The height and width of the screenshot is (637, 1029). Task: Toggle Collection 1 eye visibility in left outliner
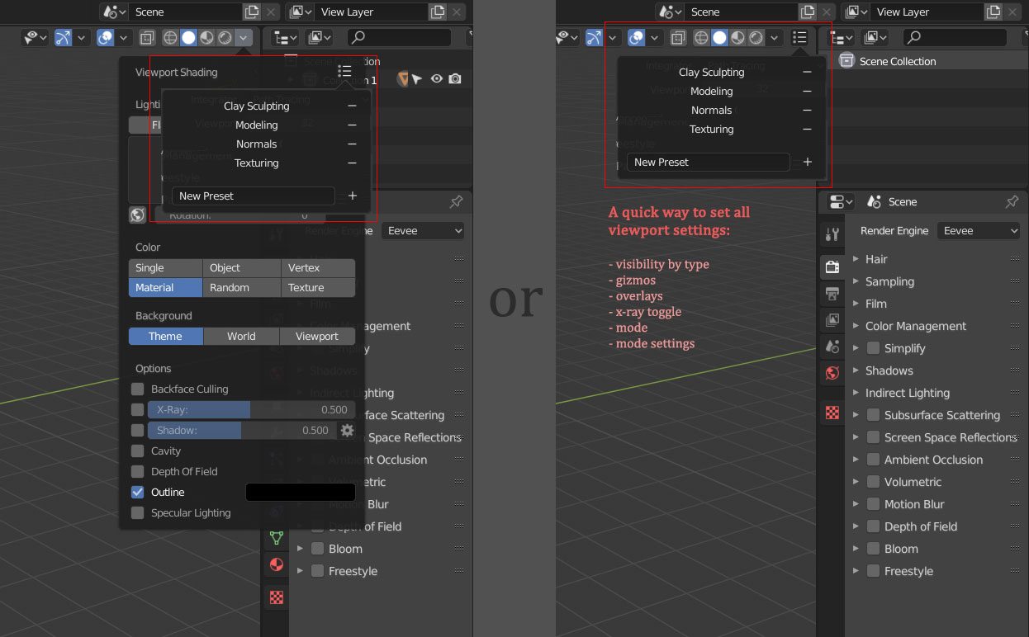pos(437,78)
